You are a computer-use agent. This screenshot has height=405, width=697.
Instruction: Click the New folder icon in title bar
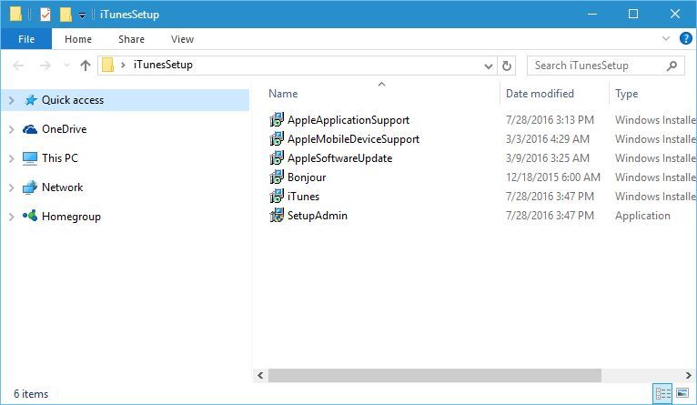(x=66, y=15)
